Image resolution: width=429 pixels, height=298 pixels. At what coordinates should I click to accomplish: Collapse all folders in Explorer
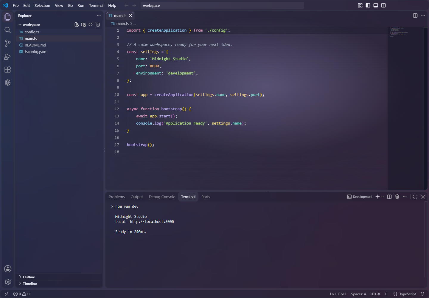(x=98, y=25)
